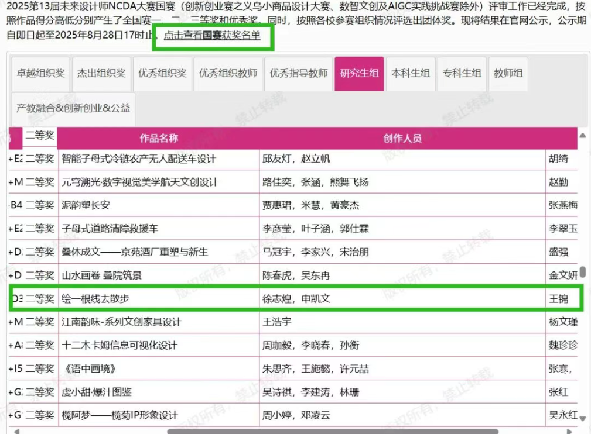
Task: Click the 泥韵塑长安 entry cell
Action: (x=159, y=205)
